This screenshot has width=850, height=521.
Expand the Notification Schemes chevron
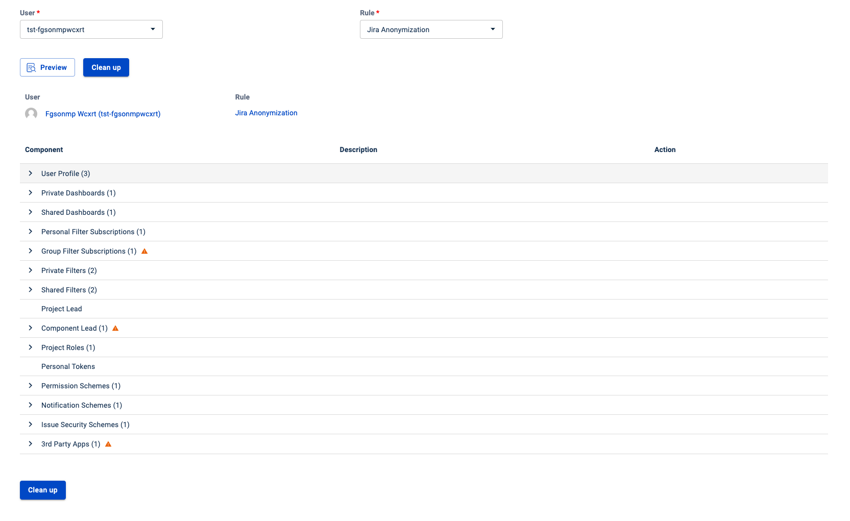31,405
